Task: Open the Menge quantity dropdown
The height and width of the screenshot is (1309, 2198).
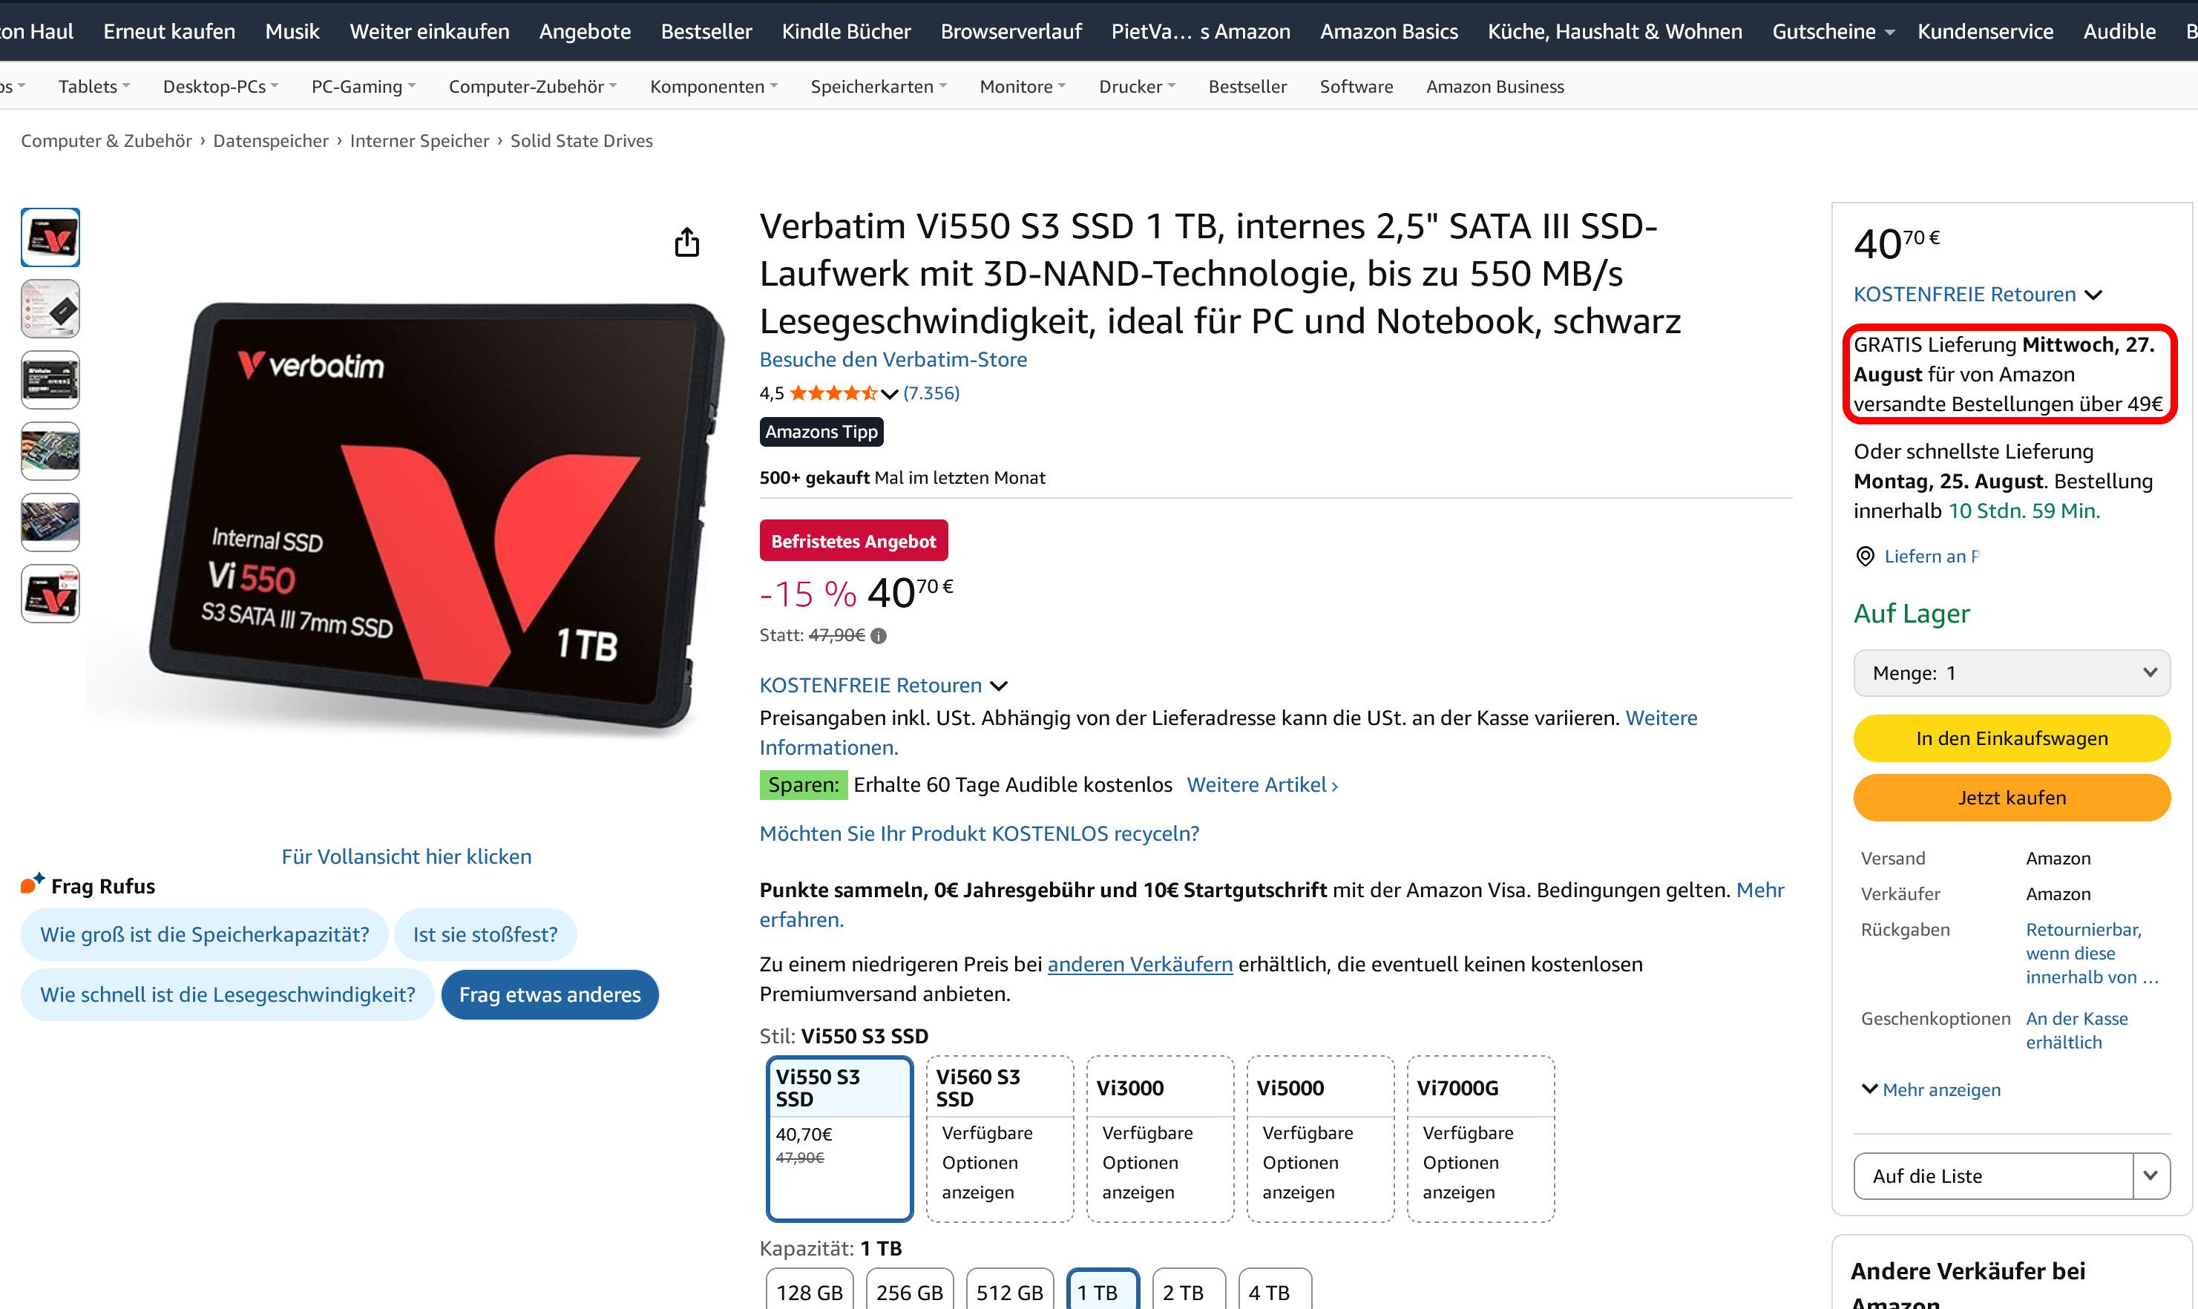Action: tap(2011, 673)
